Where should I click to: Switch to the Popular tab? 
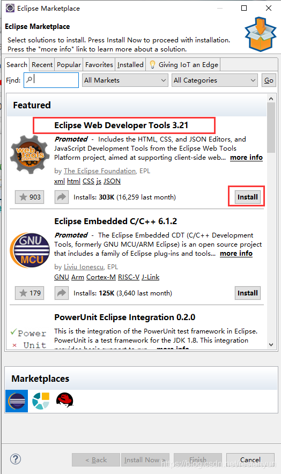tap(69, 65)
